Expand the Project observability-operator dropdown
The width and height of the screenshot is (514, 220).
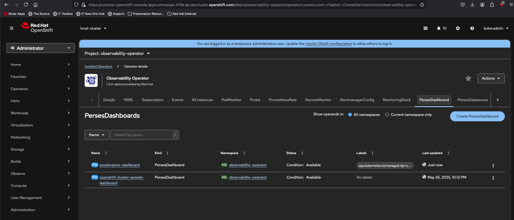tap(117, 54)
